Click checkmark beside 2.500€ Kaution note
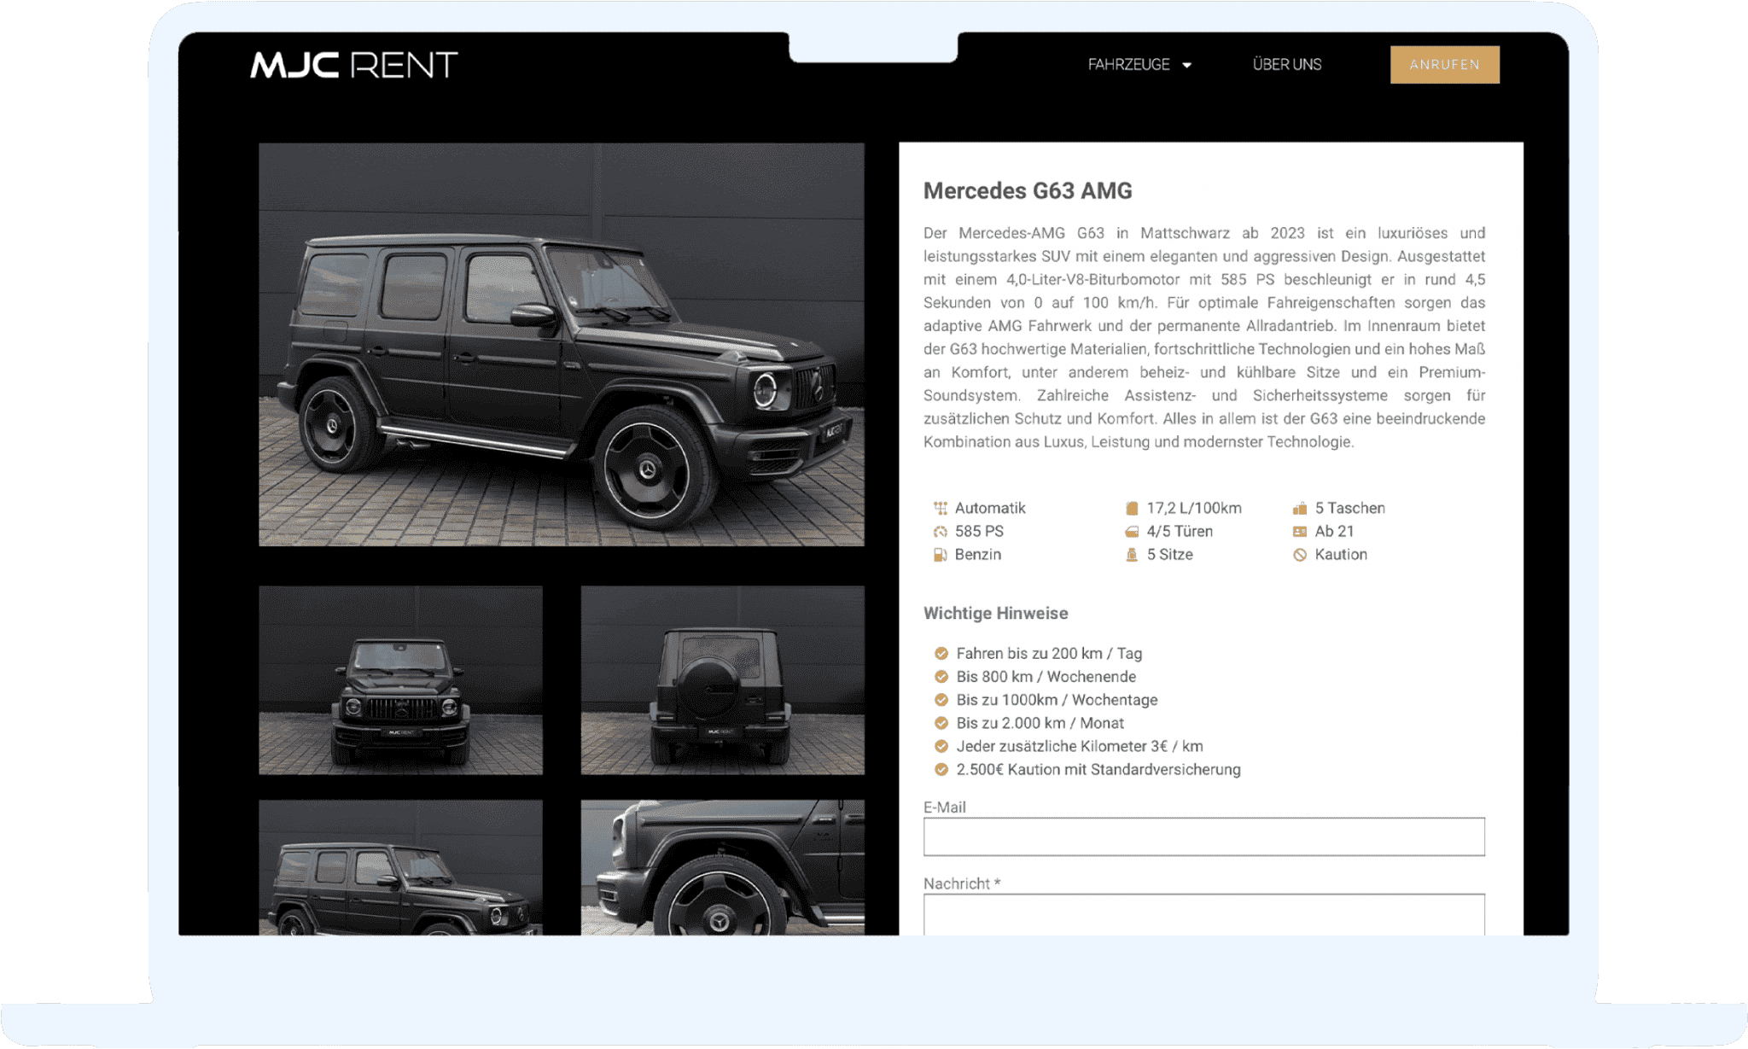The height and width of the screenshot is (1049, 1748). pyautogui.click(x=941, y=769)
